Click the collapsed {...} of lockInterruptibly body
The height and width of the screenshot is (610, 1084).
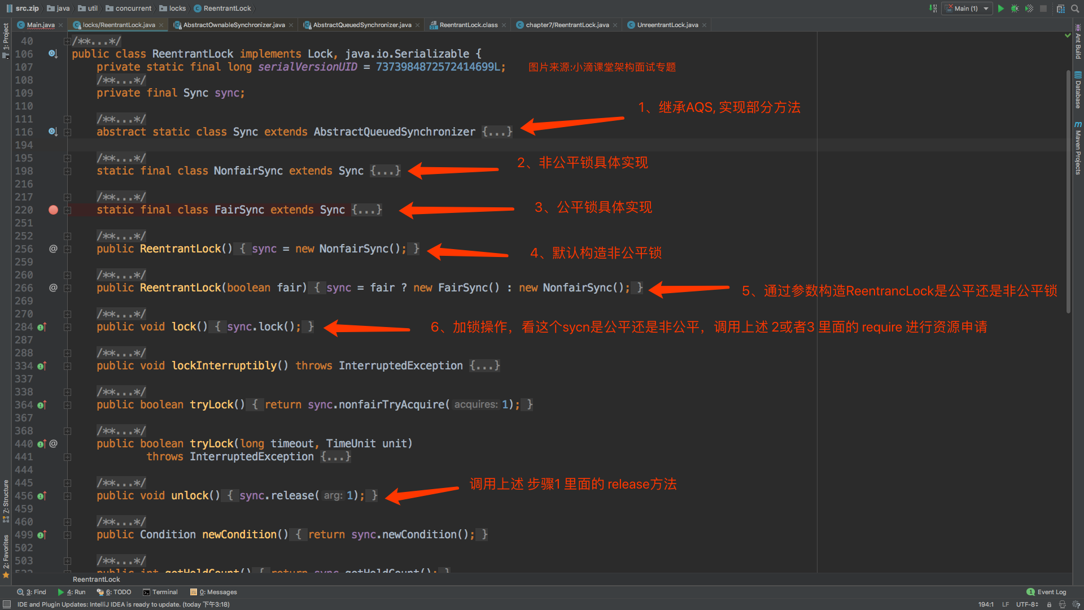485,366
